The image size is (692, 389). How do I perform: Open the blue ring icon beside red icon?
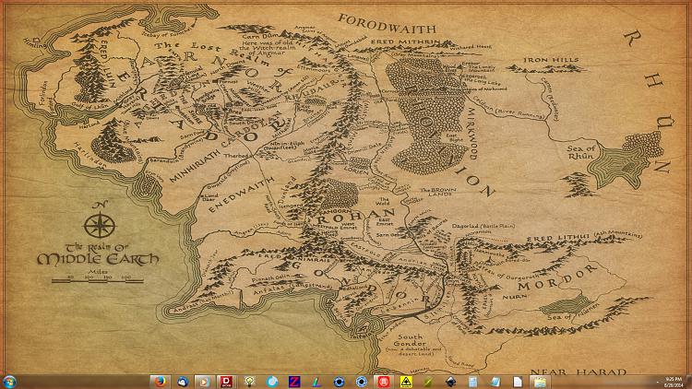coord(361,382)
